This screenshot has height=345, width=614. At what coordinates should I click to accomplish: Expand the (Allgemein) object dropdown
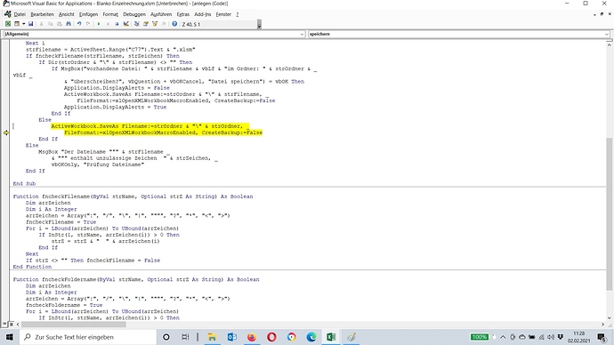302,34
